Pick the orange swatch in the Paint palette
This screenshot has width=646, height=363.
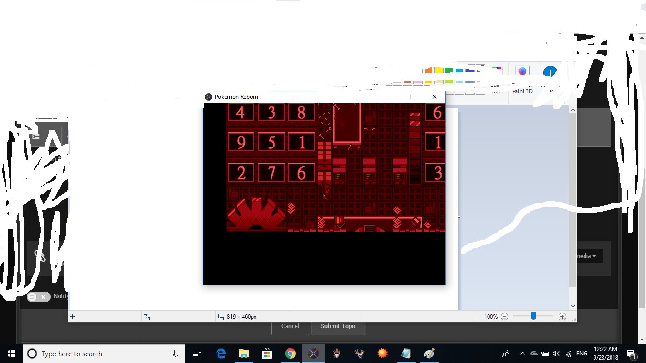428,70
